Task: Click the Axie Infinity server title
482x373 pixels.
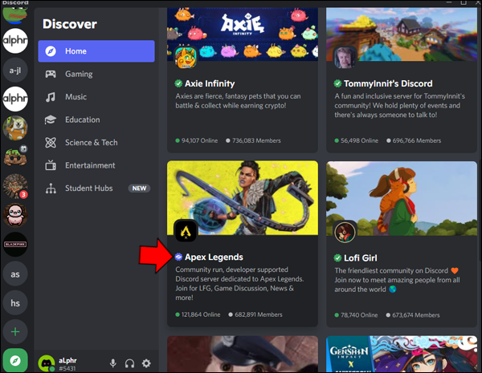Action: [210, 83]
